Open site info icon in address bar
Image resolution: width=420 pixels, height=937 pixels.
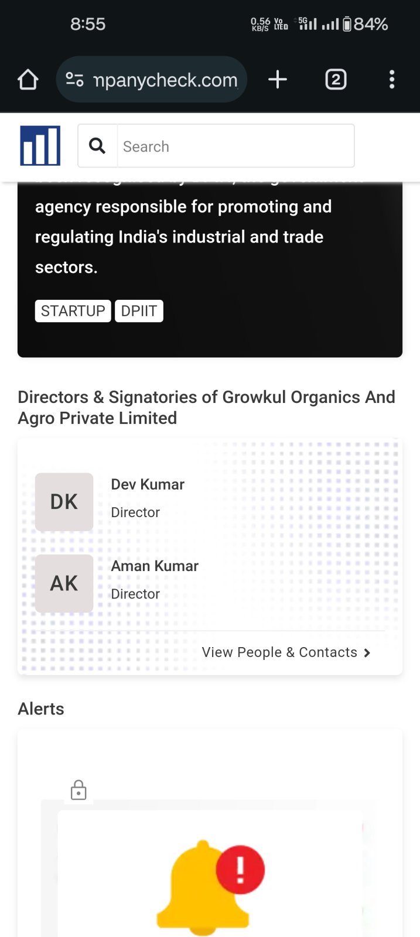click(x=74, y=80)
